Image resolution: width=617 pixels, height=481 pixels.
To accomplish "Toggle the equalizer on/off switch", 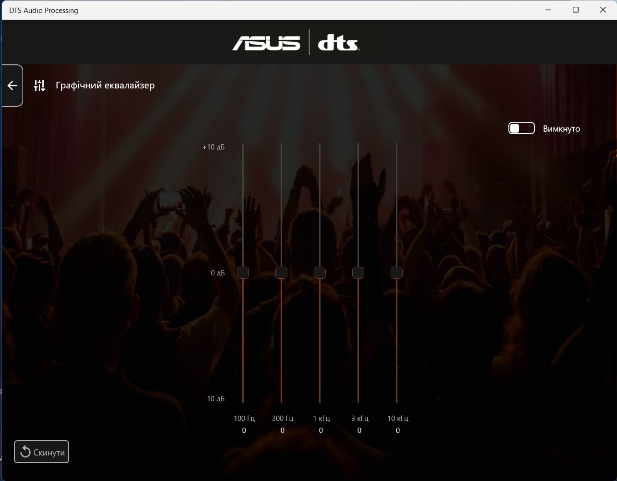I will click(521, 128).
